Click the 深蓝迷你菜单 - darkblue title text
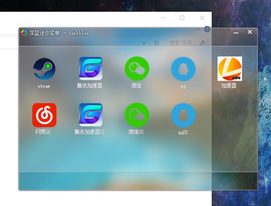Image resolution: width=271 pixels, height=206 pixels. (x=59, y=33)
